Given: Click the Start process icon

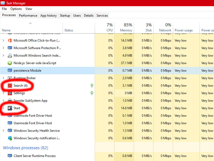Looking at the screenshot, I should [x=10, y=108].
